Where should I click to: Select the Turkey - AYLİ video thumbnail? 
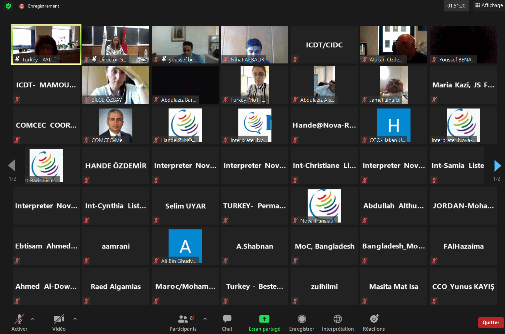pos(46,44)
